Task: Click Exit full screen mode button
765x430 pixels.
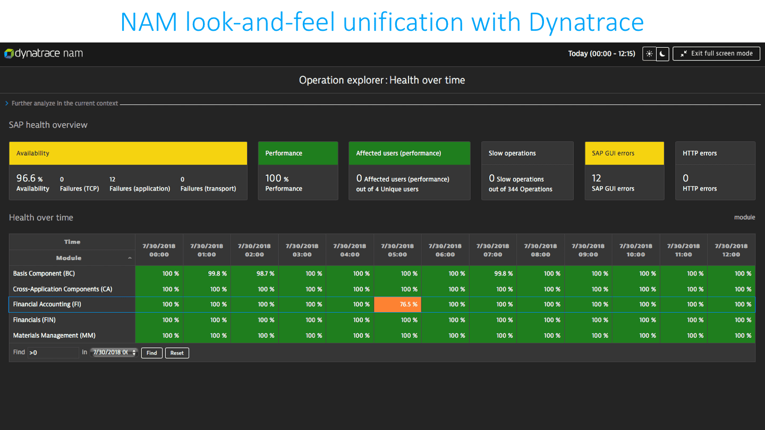Action: tap(716, 54)
